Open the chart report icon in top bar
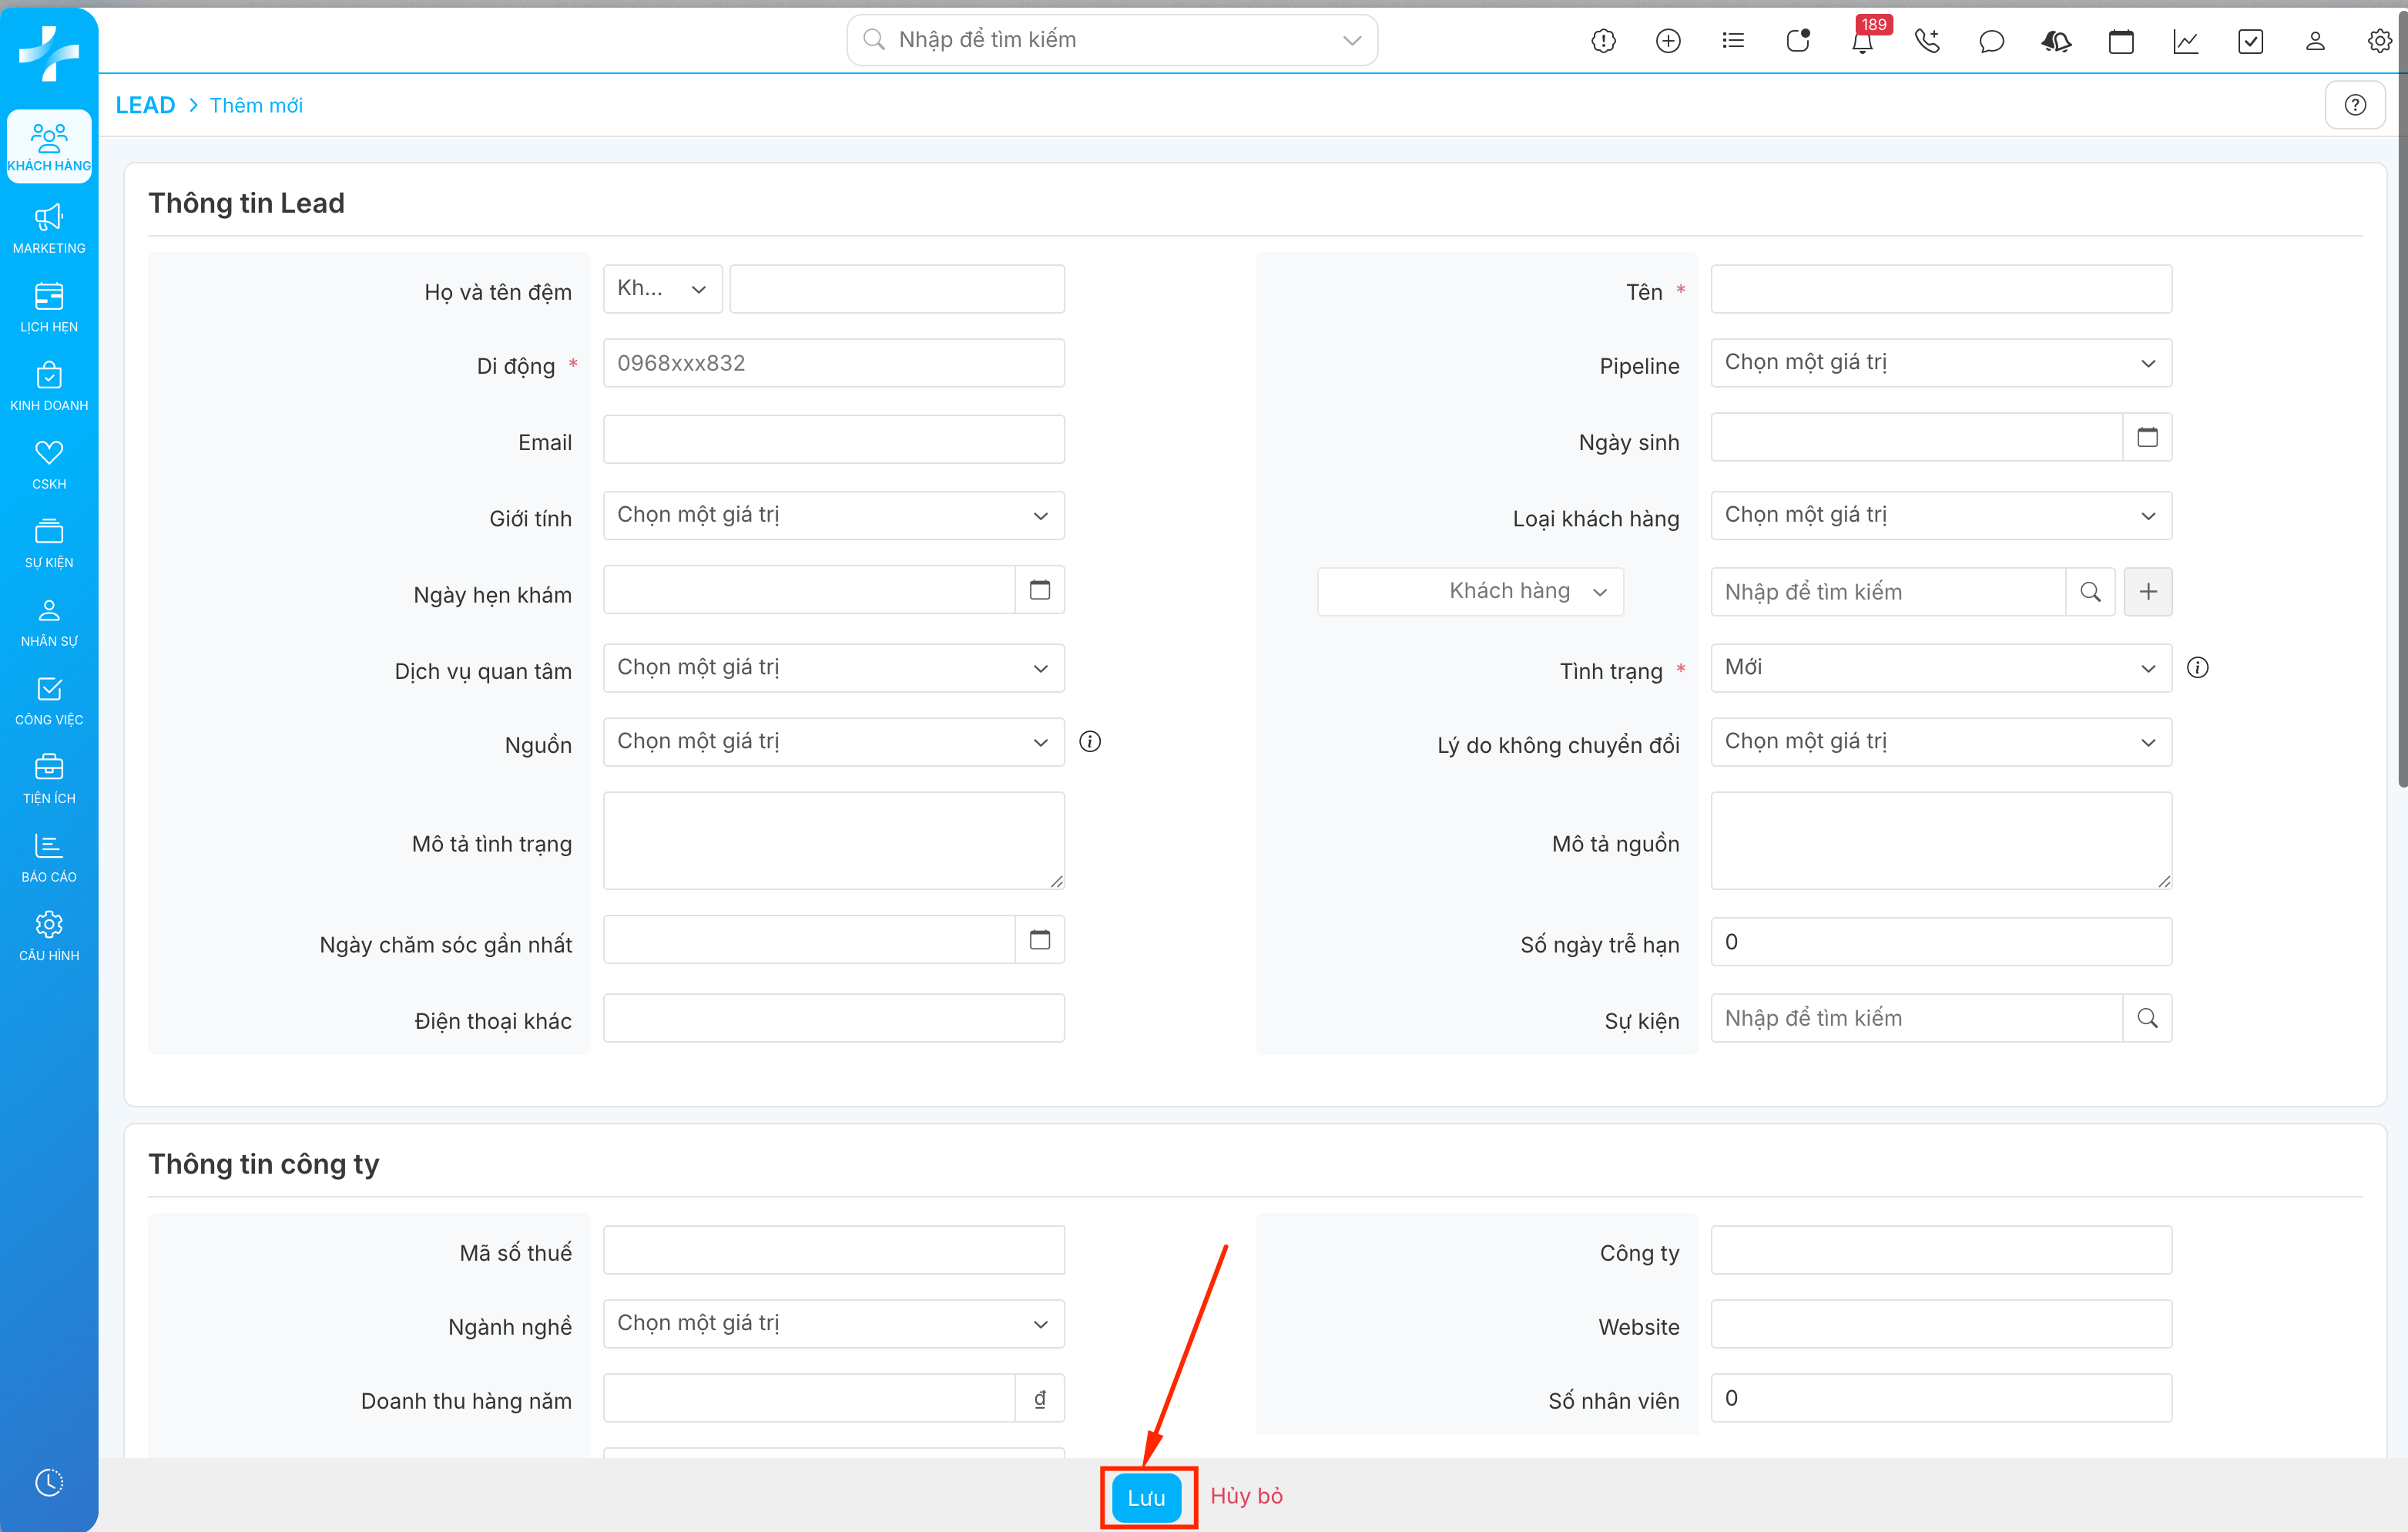The height and width of the screenshot is (1532, 2408). point(2185,41)
